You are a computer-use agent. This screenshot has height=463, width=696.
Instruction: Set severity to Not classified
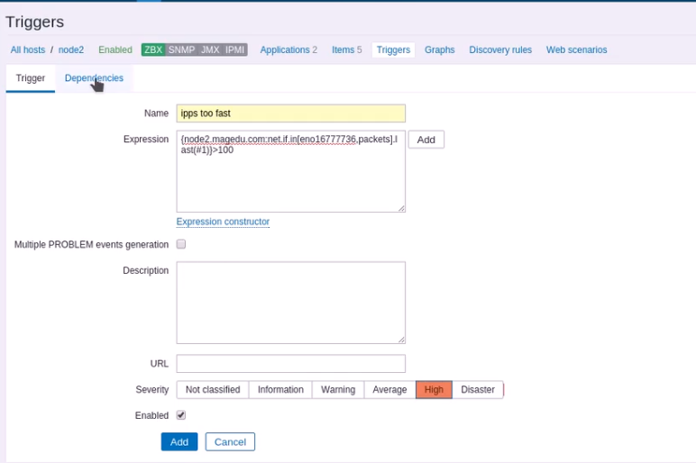[213, 389]
